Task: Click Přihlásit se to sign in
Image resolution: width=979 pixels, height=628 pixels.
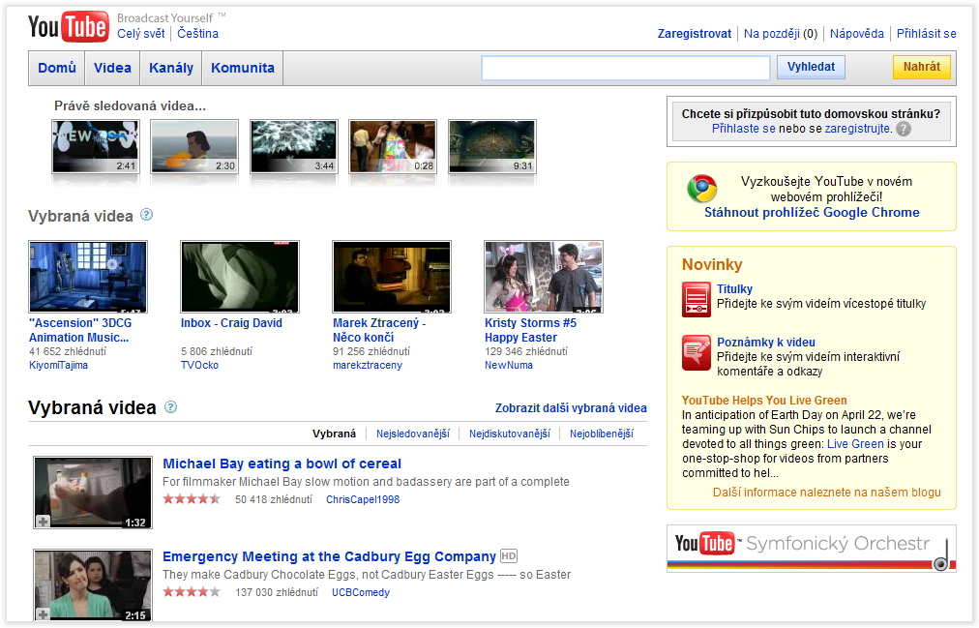Action: pyautogui.click(x=927, y=34)
